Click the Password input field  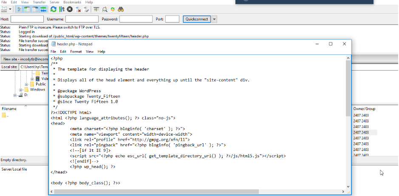click(x=136, y=19)
